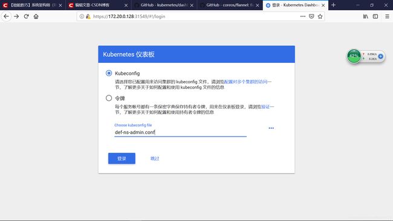Close the first CSDN tab
Viewport: 393px width, 221px height.
pyautogui.click(x=60, y=5)
